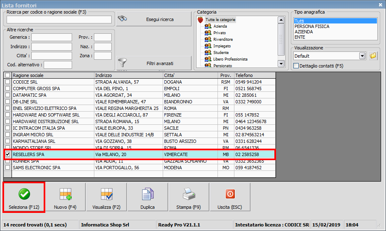386x231 pixels.
Task: Click the Nuovo (F4) button
Action: (65, 197)
